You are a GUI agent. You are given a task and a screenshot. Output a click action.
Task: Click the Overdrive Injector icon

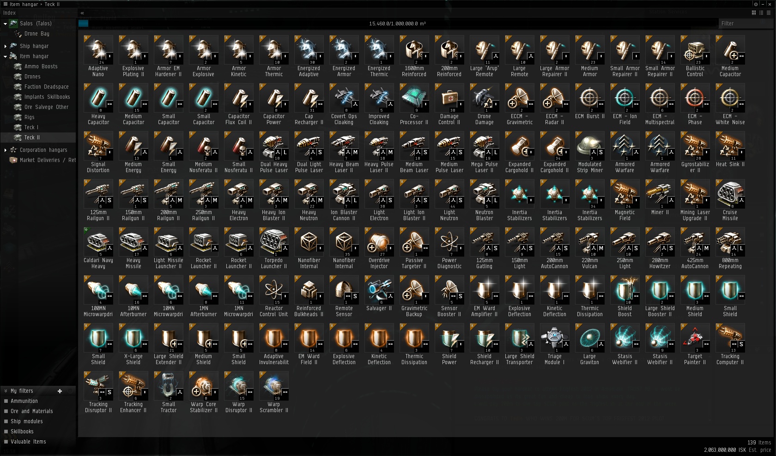379,242
